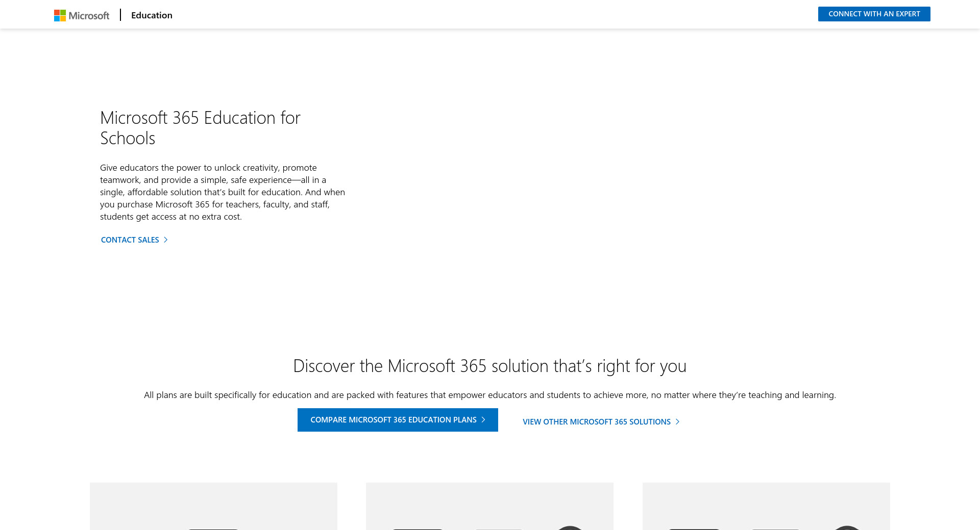Open View Other Microsoft 365 Solutions link
980x530 pixels.
[x=596, y=422]
